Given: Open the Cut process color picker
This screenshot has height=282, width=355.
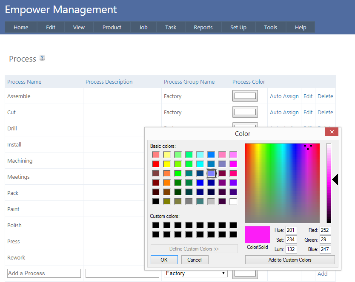Looking at the screenshot, I should [x=245, y=112].
